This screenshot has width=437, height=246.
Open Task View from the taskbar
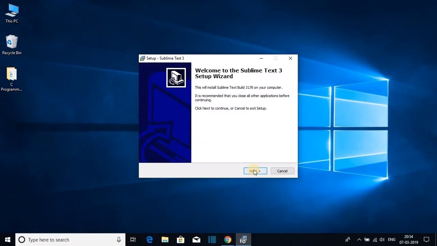(133, 240)
